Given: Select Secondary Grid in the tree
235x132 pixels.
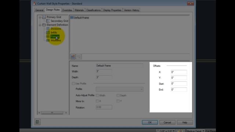Looking at the screenshot, I should tap(59, 21).
